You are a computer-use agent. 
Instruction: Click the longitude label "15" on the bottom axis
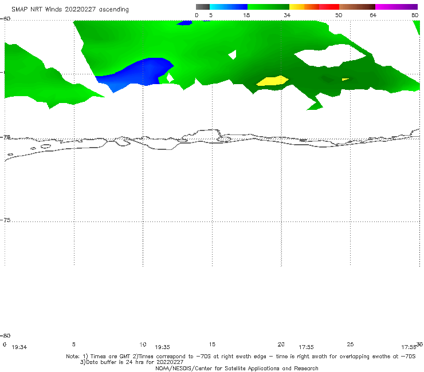(212, 344)
